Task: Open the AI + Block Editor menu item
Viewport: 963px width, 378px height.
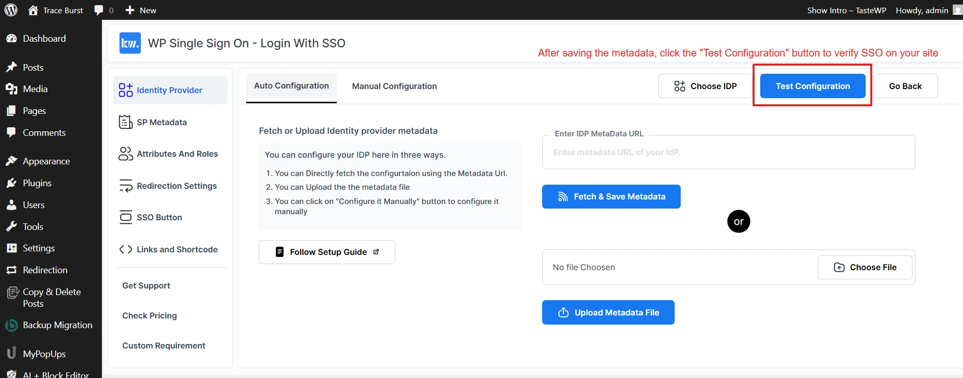Action: pyautogui.click(x=51, y=374)
